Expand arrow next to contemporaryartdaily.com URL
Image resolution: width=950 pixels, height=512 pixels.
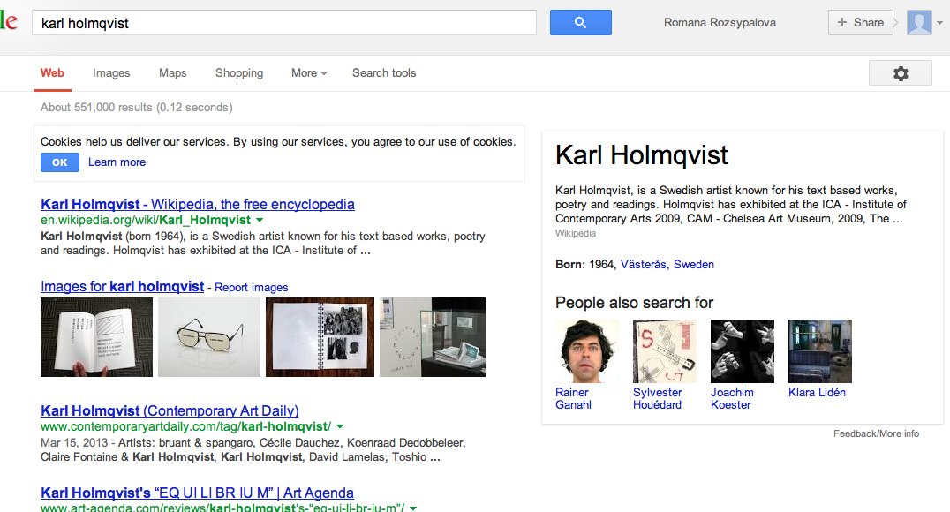[340, 426]
